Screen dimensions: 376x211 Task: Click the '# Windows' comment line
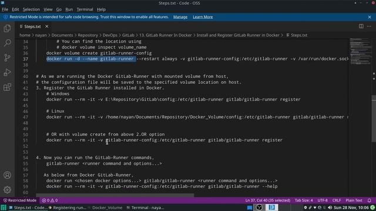(58, 94)
